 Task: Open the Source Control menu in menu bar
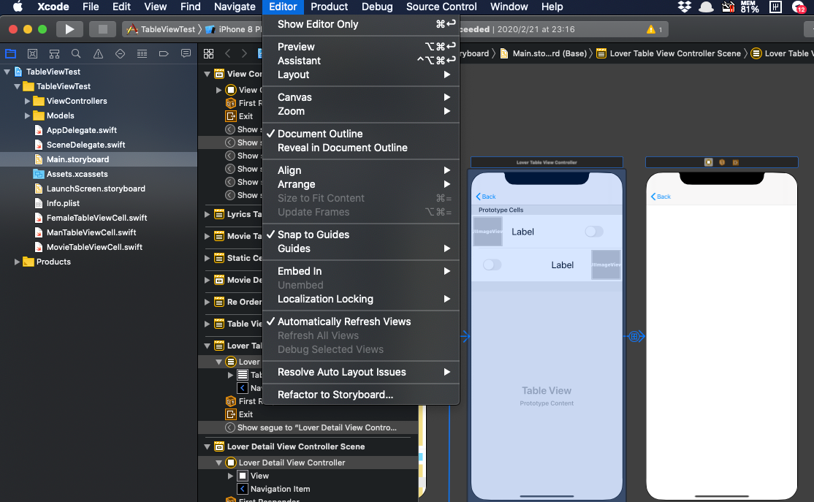pyautogui.click(x=441, y=7)
